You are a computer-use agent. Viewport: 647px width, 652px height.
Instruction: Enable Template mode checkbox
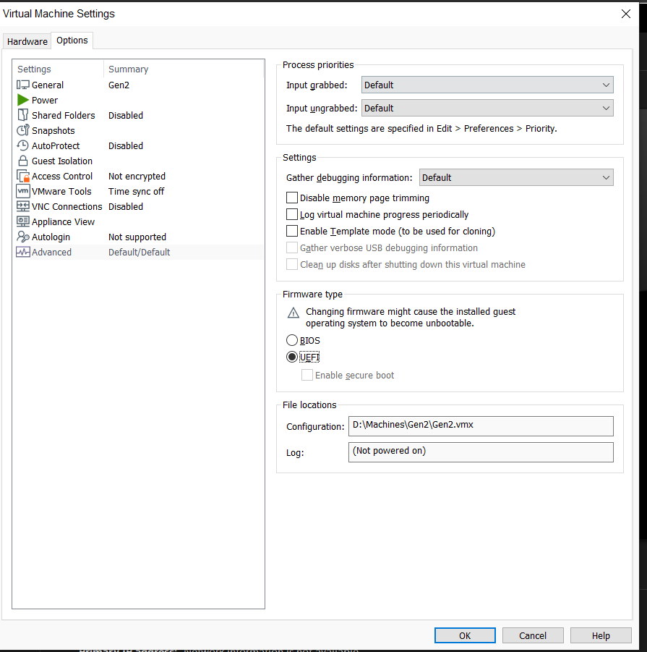[x=292, y=231]
